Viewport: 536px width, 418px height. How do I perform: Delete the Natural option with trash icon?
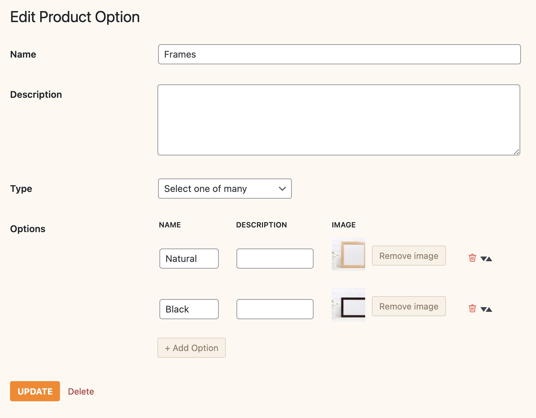point(472,258)
